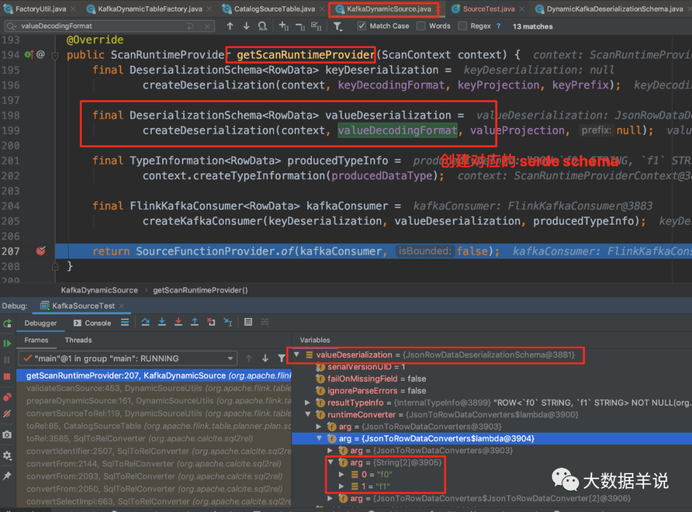
Task: Open the SourceTest.java tab
Action: coord(488,8)
